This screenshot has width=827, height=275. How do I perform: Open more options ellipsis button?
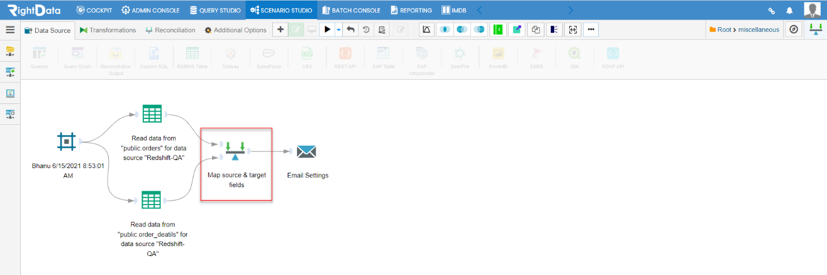591,29
